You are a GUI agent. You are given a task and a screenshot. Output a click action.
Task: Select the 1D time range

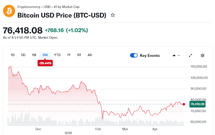pos(13,55)
